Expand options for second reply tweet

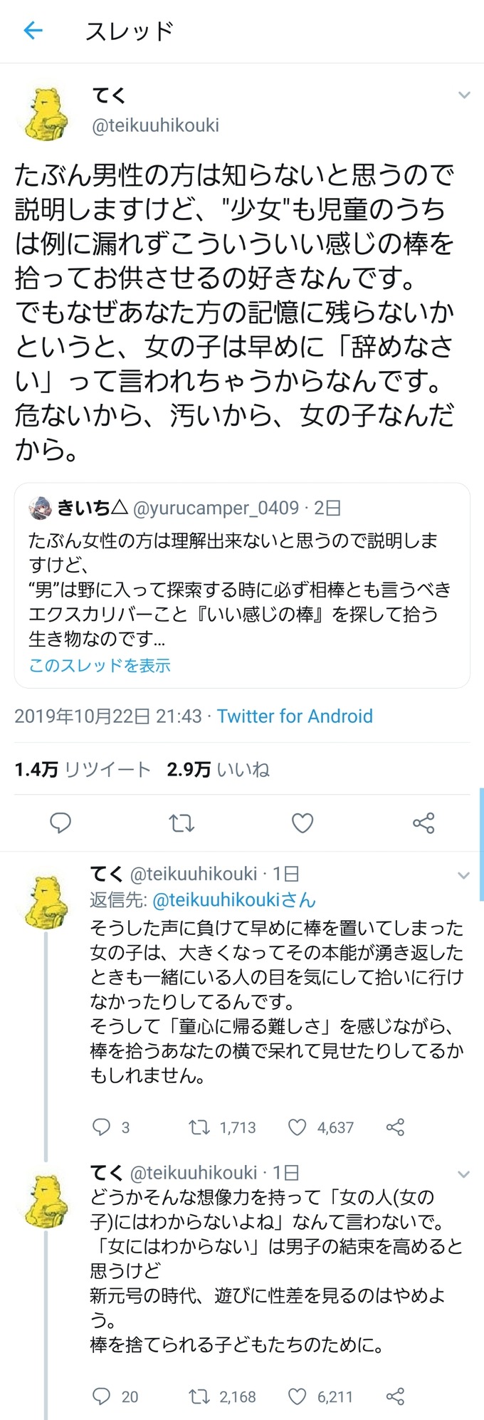click(x=464, y=1174)
